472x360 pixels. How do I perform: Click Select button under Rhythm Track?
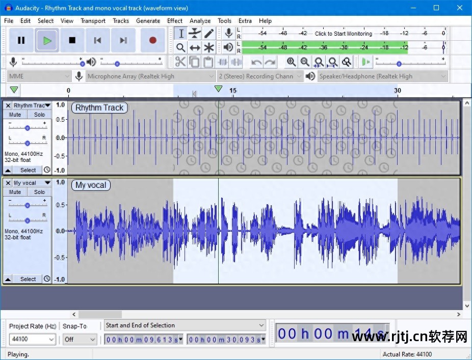(28, 170)
